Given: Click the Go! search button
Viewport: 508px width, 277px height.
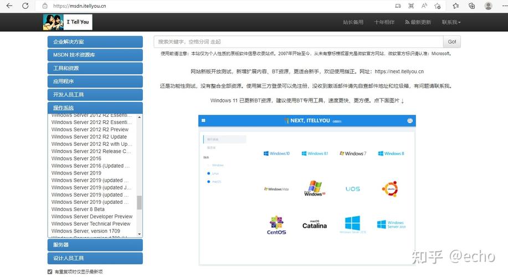Looking at the screenshot, I should click(451, 42).
